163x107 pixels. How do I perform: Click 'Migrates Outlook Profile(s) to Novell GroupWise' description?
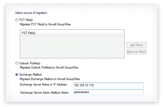coord(49,67)
